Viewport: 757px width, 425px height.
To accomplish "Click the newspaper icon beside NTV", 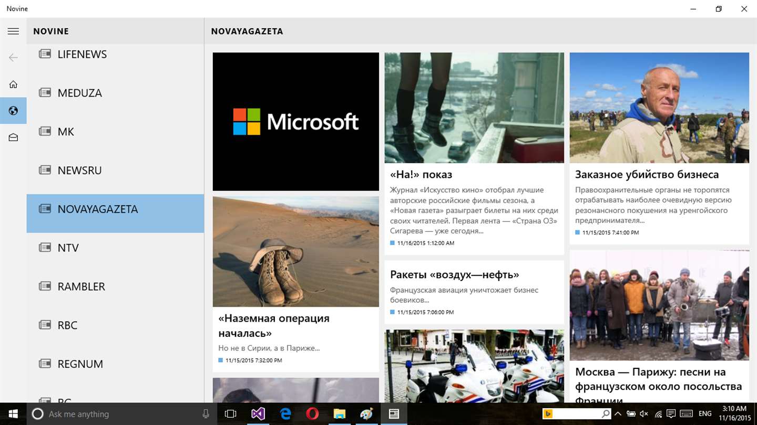I will pos(45,248).
